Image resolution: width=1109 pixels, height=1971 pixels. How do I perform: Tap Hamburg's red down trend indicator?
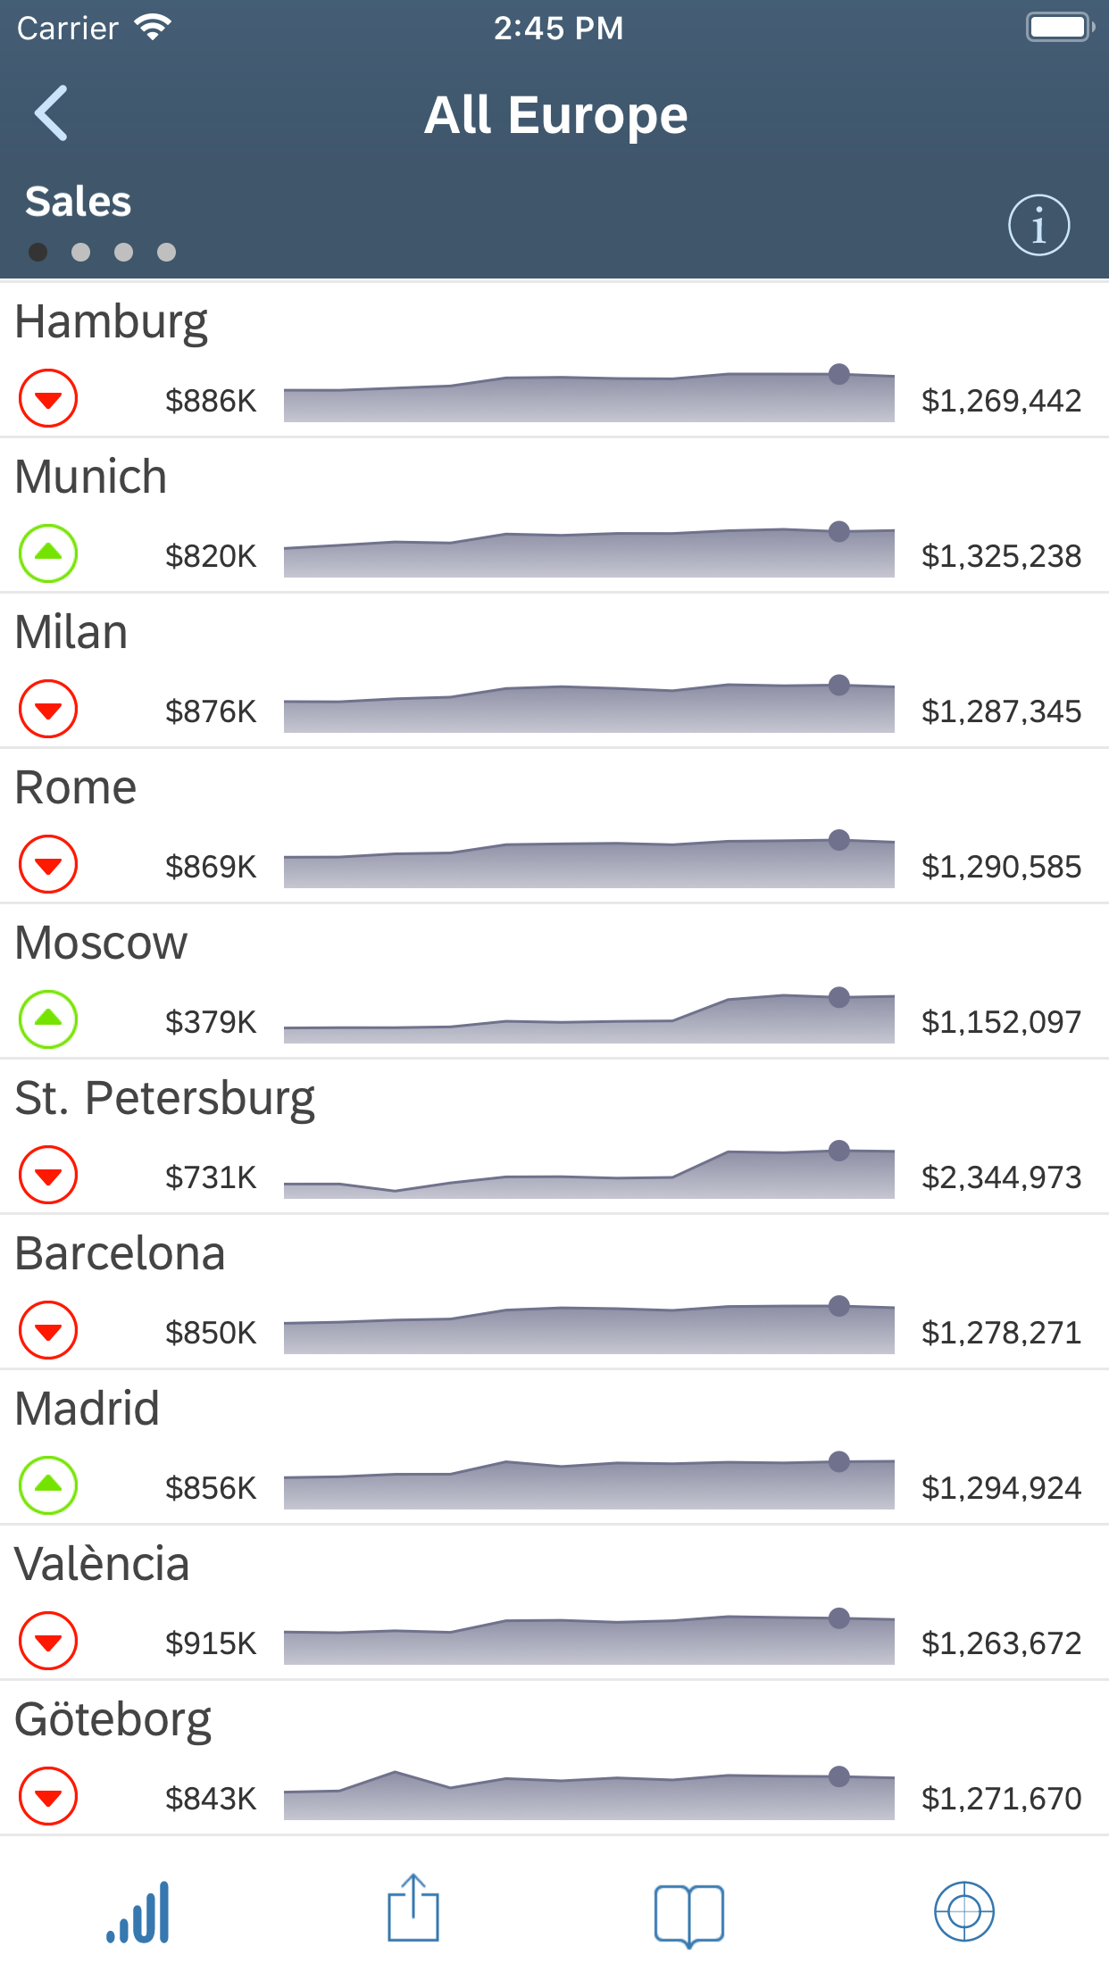[x=48, y=398]
